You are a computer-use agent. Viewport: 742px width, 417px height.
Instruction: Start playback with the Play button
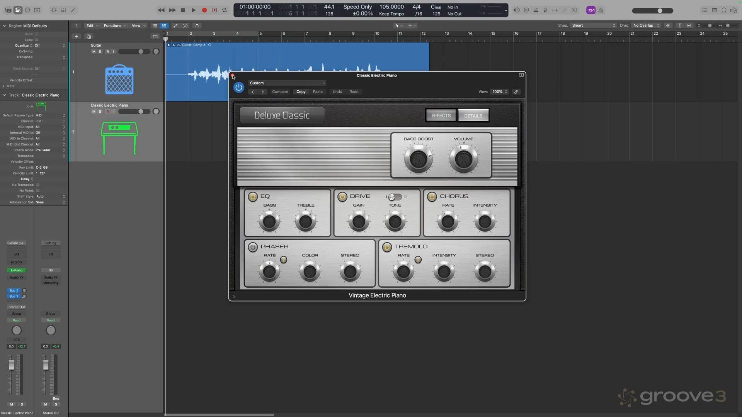pyautogui.click(x=194, y=10)
